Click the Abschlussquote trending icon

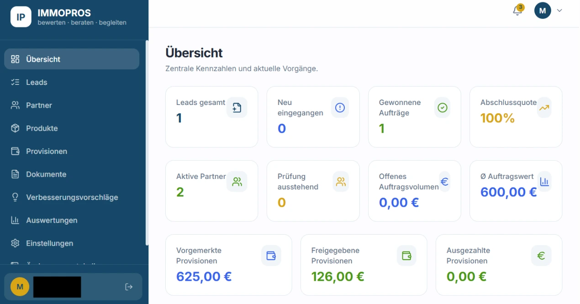tap(544, 108)
